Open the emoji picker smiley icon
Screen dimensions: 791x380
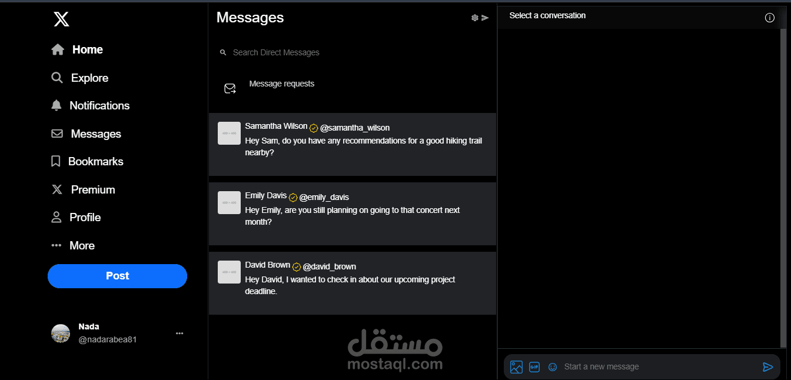tap(553, 367)
